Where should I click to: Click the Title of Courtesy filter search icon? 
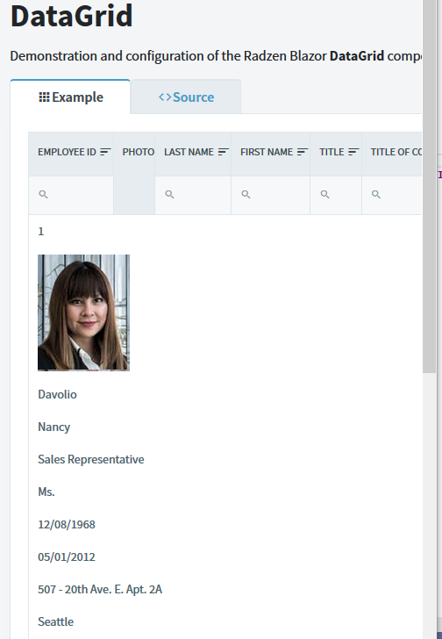[x=376, y=194]
